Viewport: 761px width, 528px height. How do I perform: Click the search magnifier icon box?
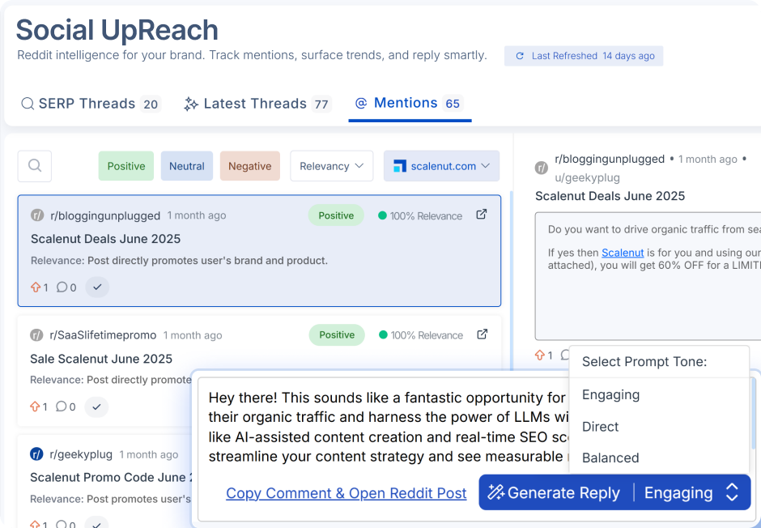35,166
